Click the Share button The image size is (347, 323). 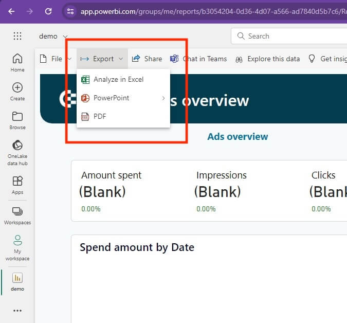tap(147, 59)
